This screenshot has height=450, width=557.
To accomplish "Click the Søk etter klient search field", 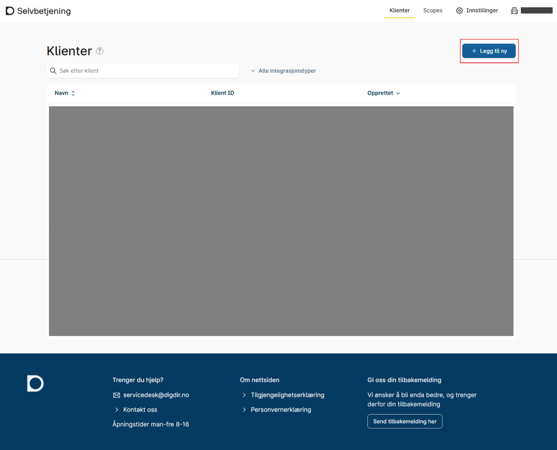I will coord(146,71).
